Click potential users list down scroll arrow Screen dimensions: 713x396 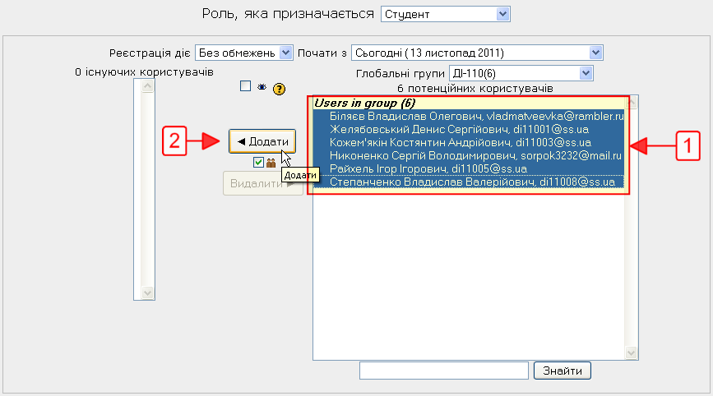631,352
